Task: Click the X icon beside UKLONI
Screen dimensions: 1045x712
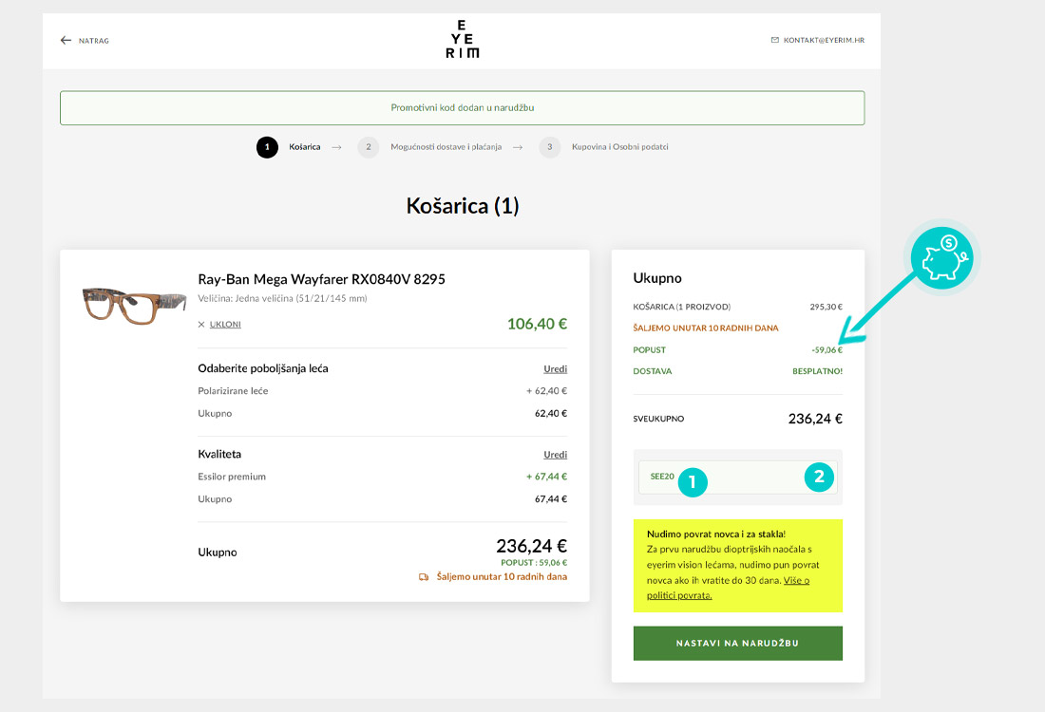Action: (x=201, y=325)
